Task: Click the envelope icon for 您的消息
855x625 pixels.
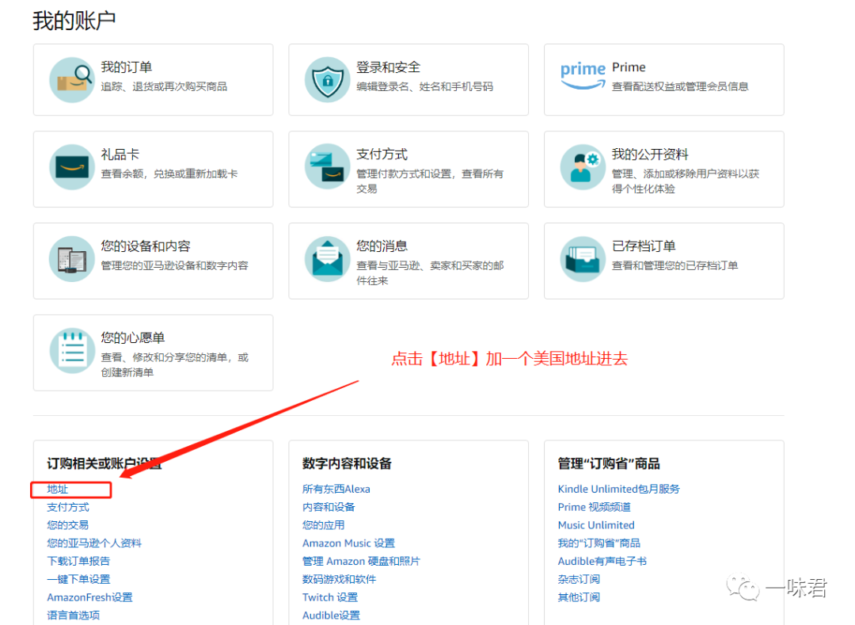Action: [x=327, y=259]
